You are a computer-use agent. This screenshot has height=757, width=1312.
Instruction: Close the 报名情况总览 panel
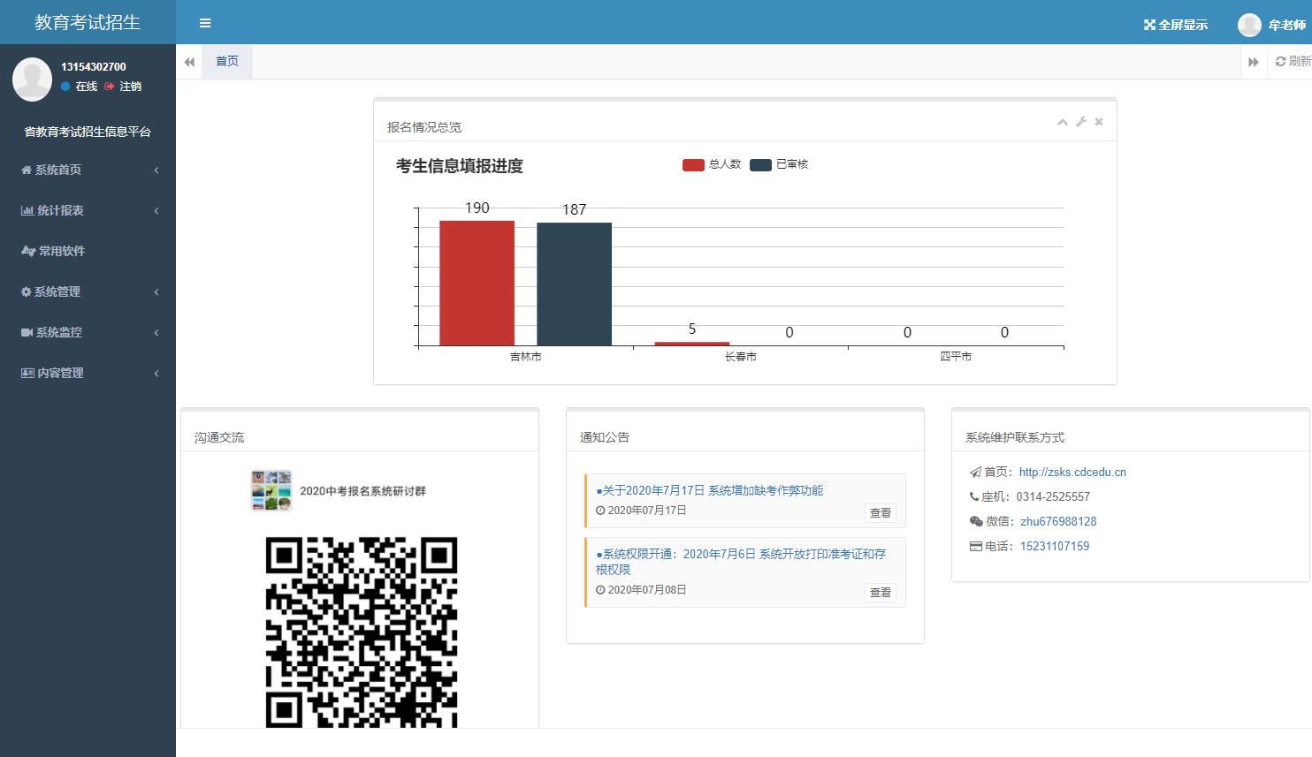pyautogui.click(x=1099, y=122)
